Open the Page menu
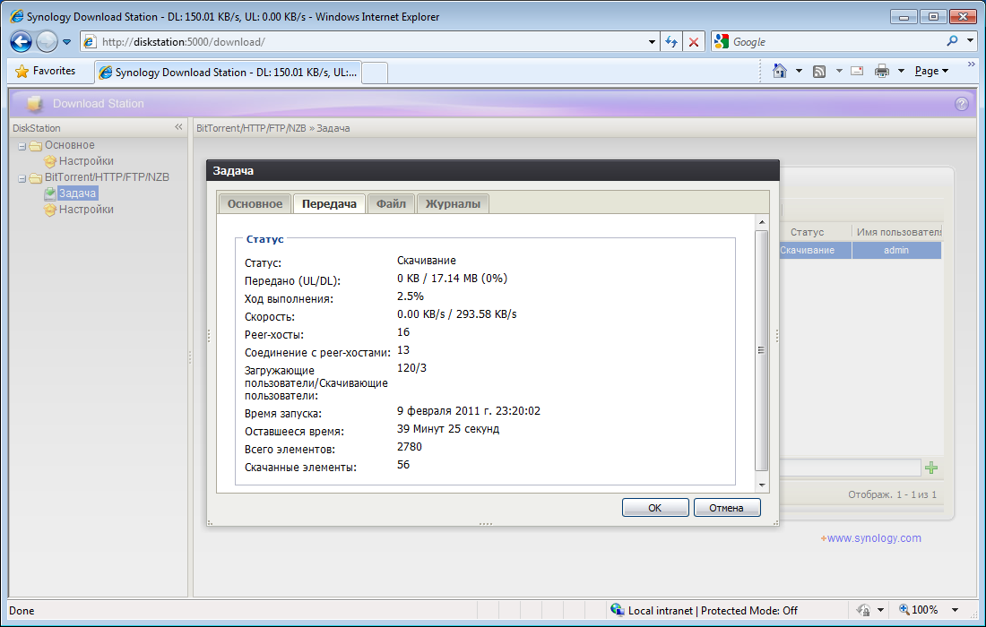Screen dimensions: 986x627 tap(931, 71)
